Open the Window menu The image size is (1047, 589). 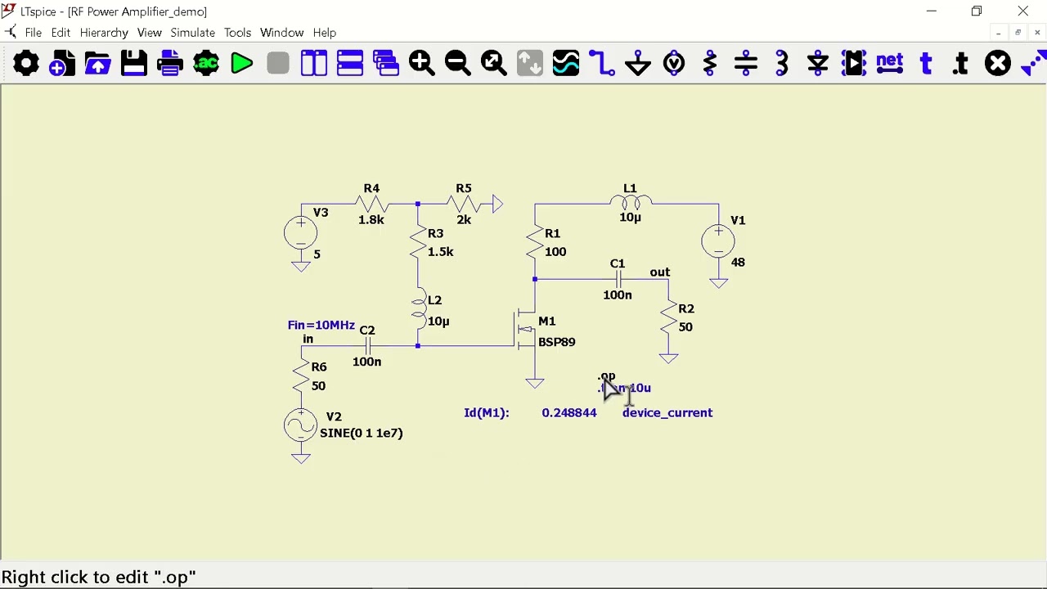[x=281, y=33]
